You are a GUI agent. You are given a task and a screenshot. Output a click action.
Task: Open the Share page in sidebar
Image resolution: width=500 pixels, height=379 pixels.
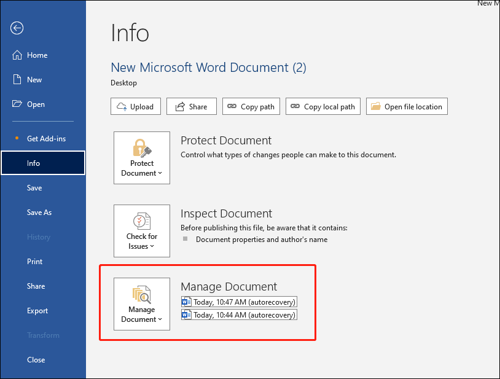[x=43, y=286]
